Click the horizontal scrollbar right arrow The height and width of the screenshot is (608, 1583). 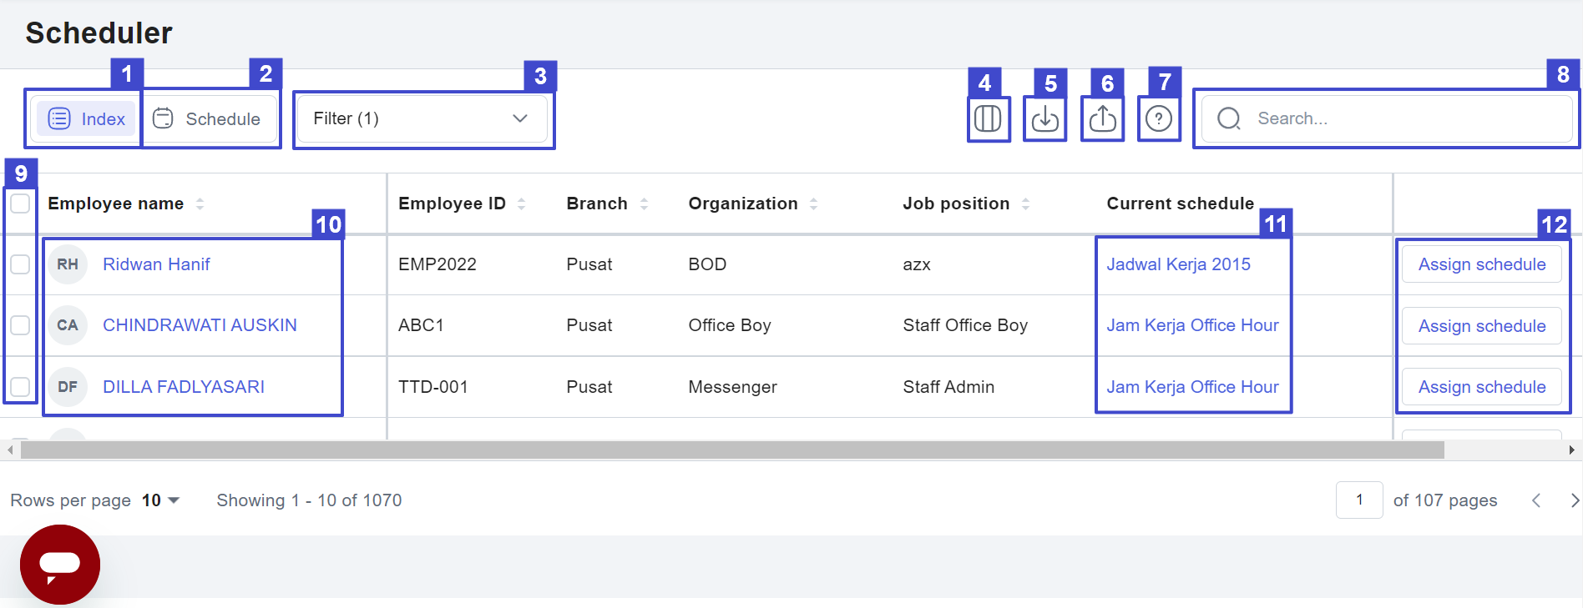click(x=1571, y=450)
